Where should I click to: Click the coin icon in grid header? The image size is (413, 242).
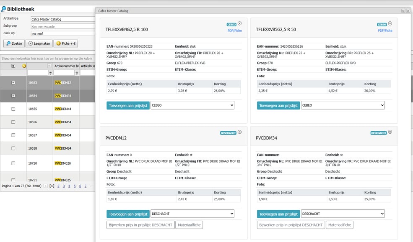pyautogui.click(x=24, y=66)
